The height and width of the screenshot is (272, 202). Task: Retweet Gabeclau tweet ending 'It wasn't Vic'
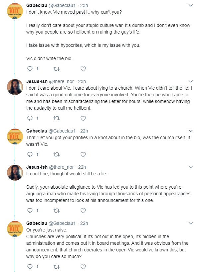[57, 154]
